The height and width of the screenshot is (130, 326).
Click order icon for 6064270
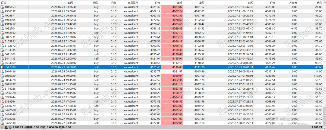[2, 80]
